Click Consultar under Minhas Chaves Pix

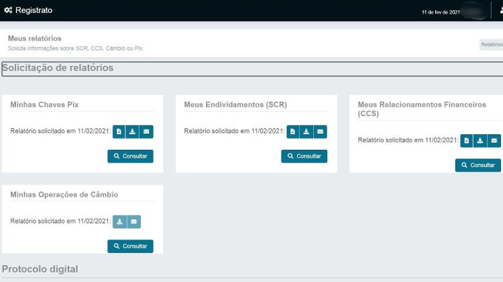(130, 156)
